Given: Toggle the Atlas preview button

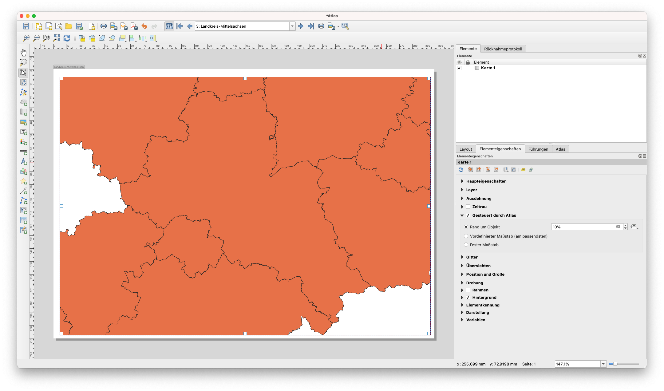Looking at the screenshot, I should click(169, 26).
